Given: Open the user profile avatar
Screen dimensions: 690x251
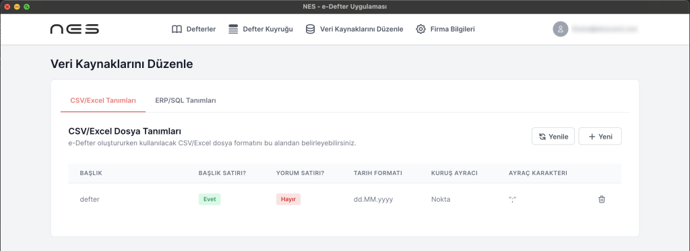Looking at the screenshot, I should point(560,30).
